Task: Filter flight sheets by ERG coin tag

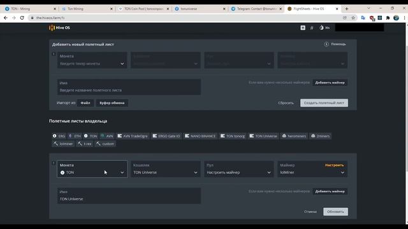Action: pyautogui.click(x=59, y=135)
